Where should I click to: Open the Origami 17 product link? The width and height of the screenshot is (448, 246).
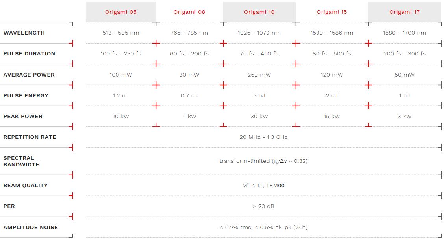pos(405,12)
